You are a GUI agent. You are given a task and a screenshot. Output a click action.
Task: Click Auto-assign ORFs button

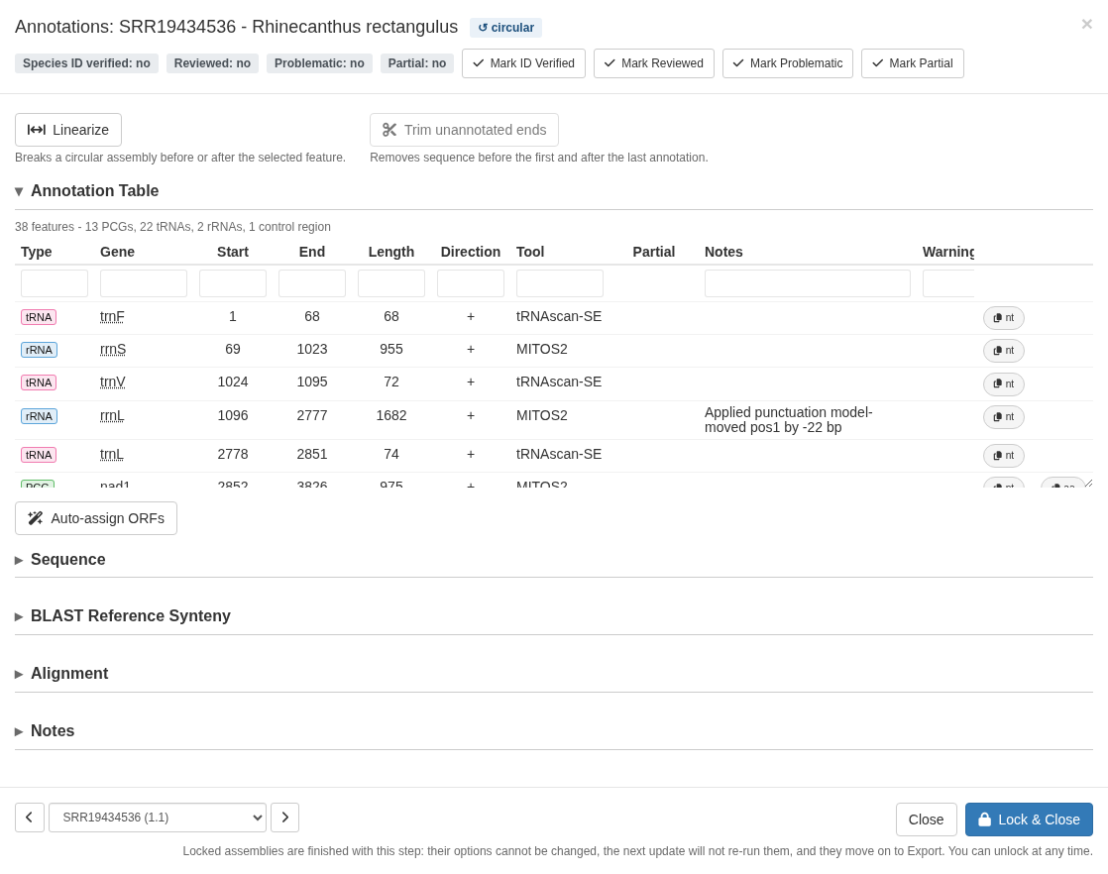[96, 518]
